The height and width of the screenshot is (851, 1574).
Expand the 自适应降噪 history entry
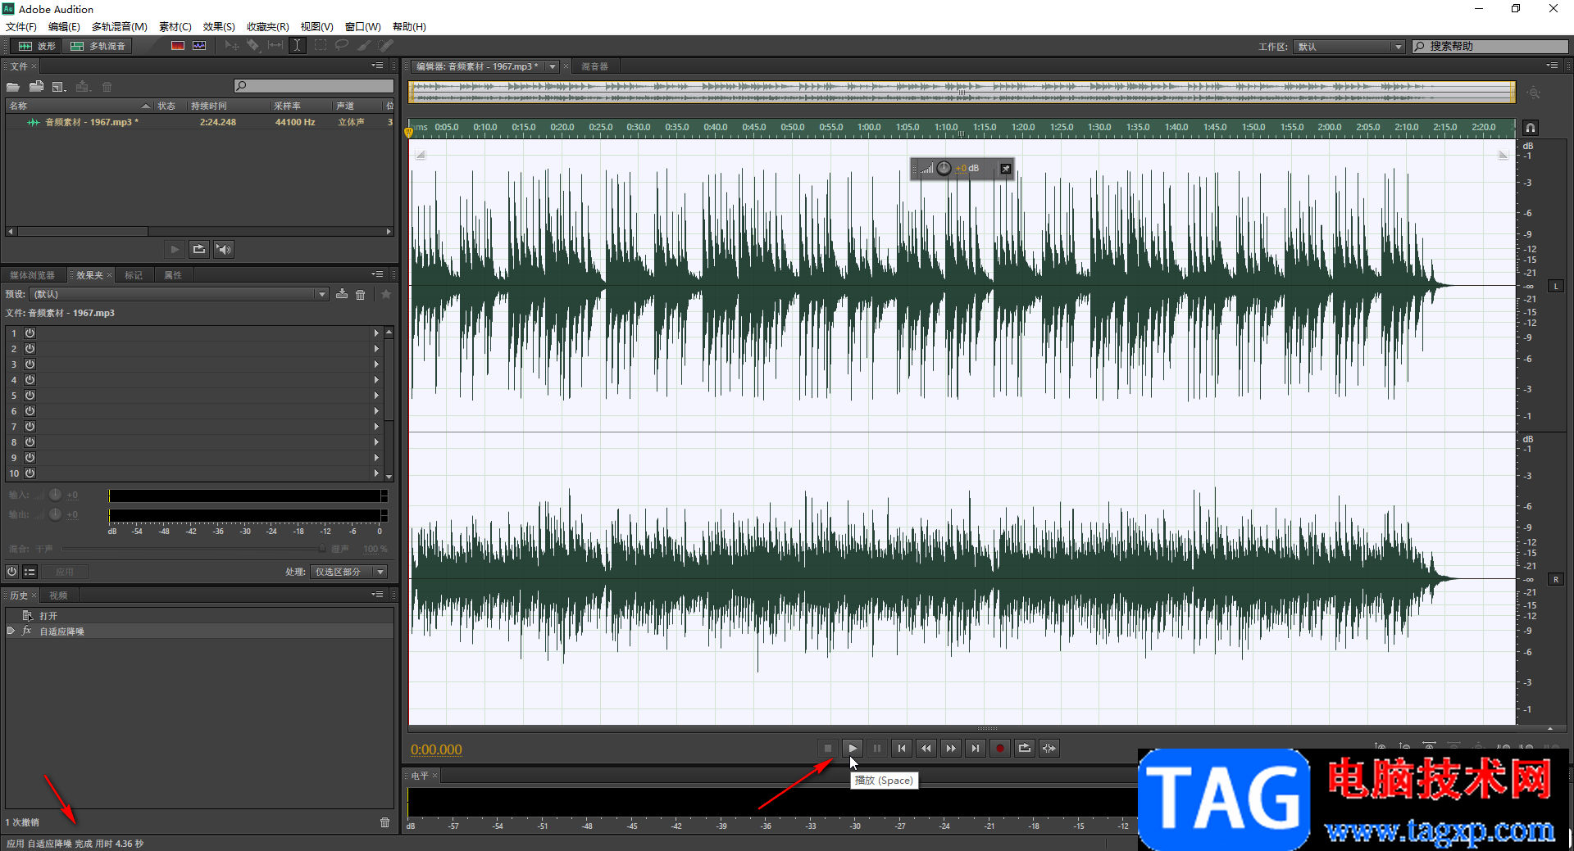[11, 631]
